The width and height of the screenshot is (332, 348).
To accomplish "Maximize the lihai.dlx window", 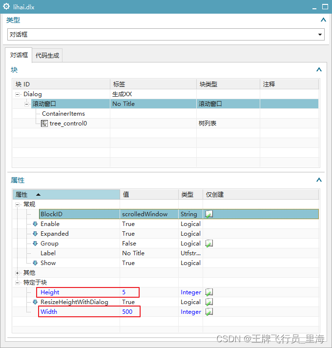I will point(325,7).
